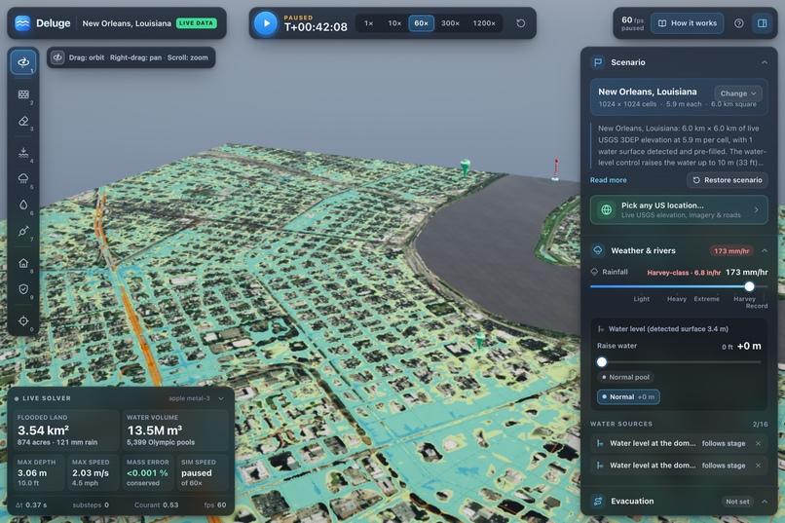This screenshot has width=785, height=523.
Task: Click the Max Depth 3.06 m readout
Action: [x=39, y=472]
